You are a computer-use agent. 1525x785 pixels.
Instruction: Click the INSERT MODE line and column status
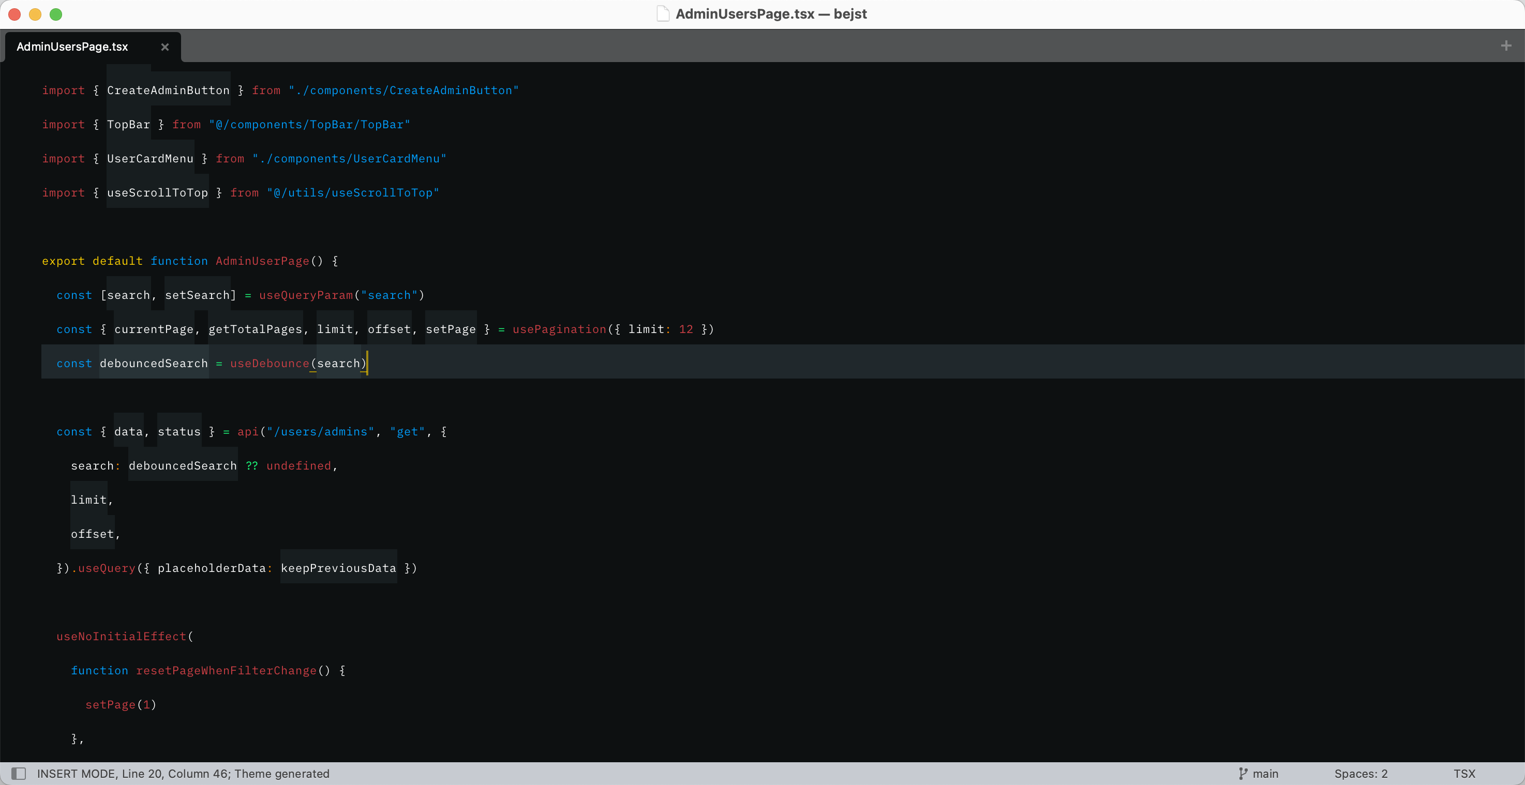pyautogui.click(x=183, y=773)
